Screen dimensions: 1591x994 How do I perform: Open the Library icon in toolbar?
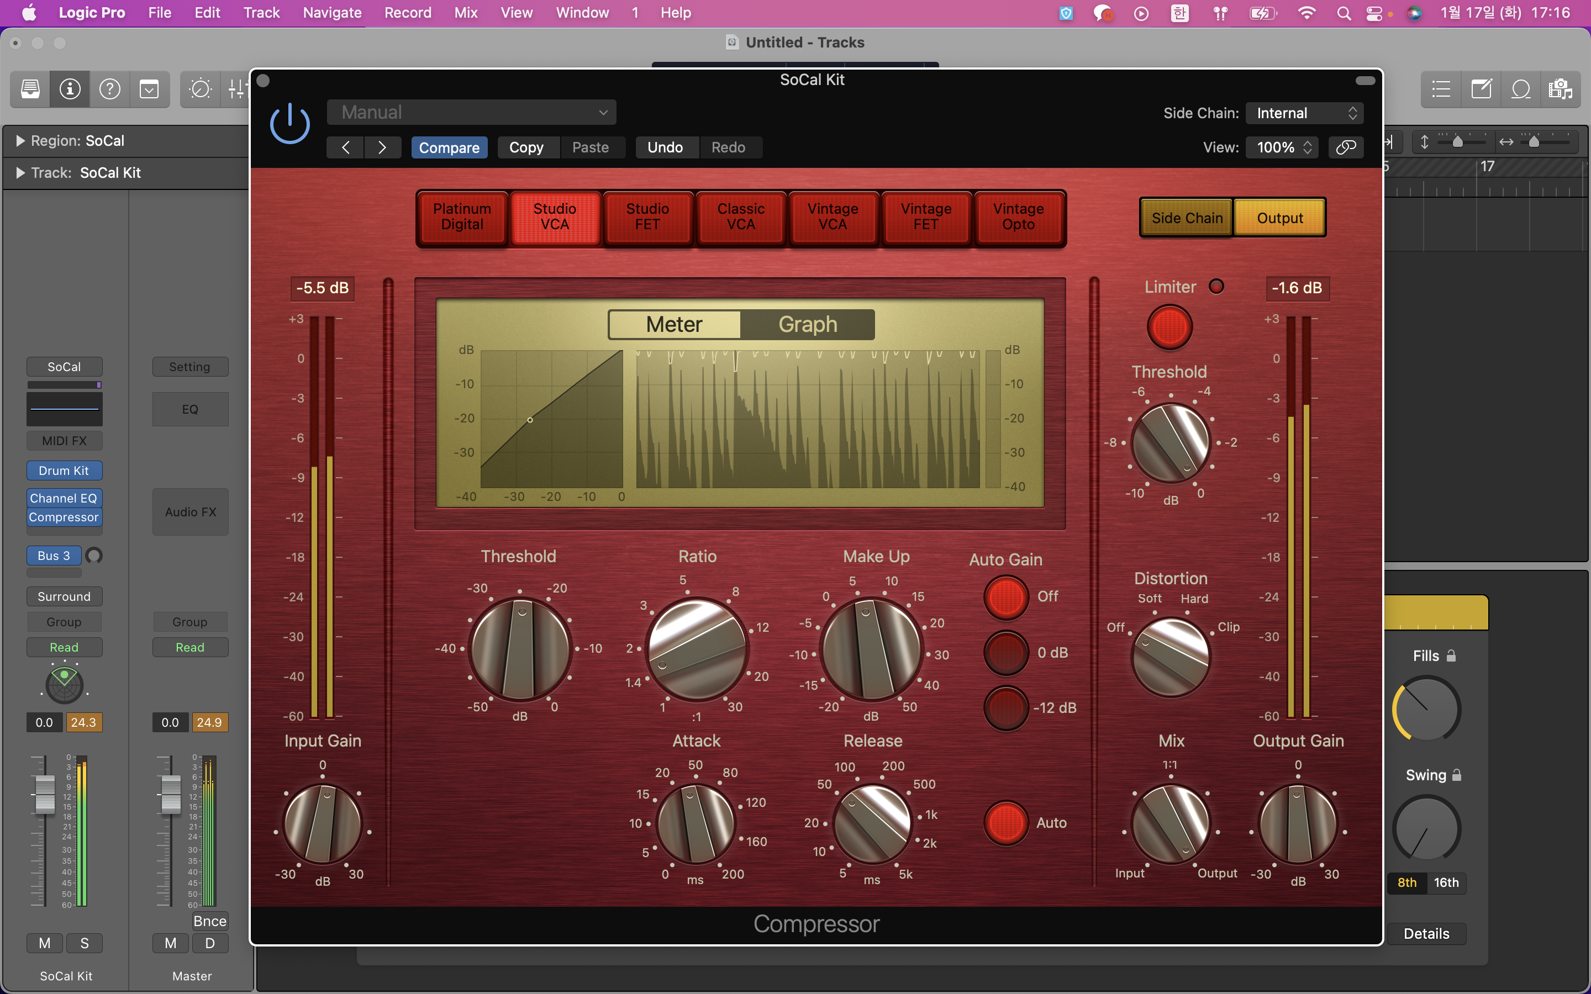click(30, 89)
